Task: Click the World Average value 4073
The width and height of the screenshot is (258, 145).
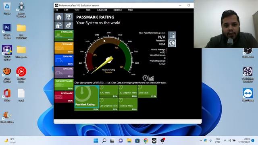Action: click(x=162, y=52)
